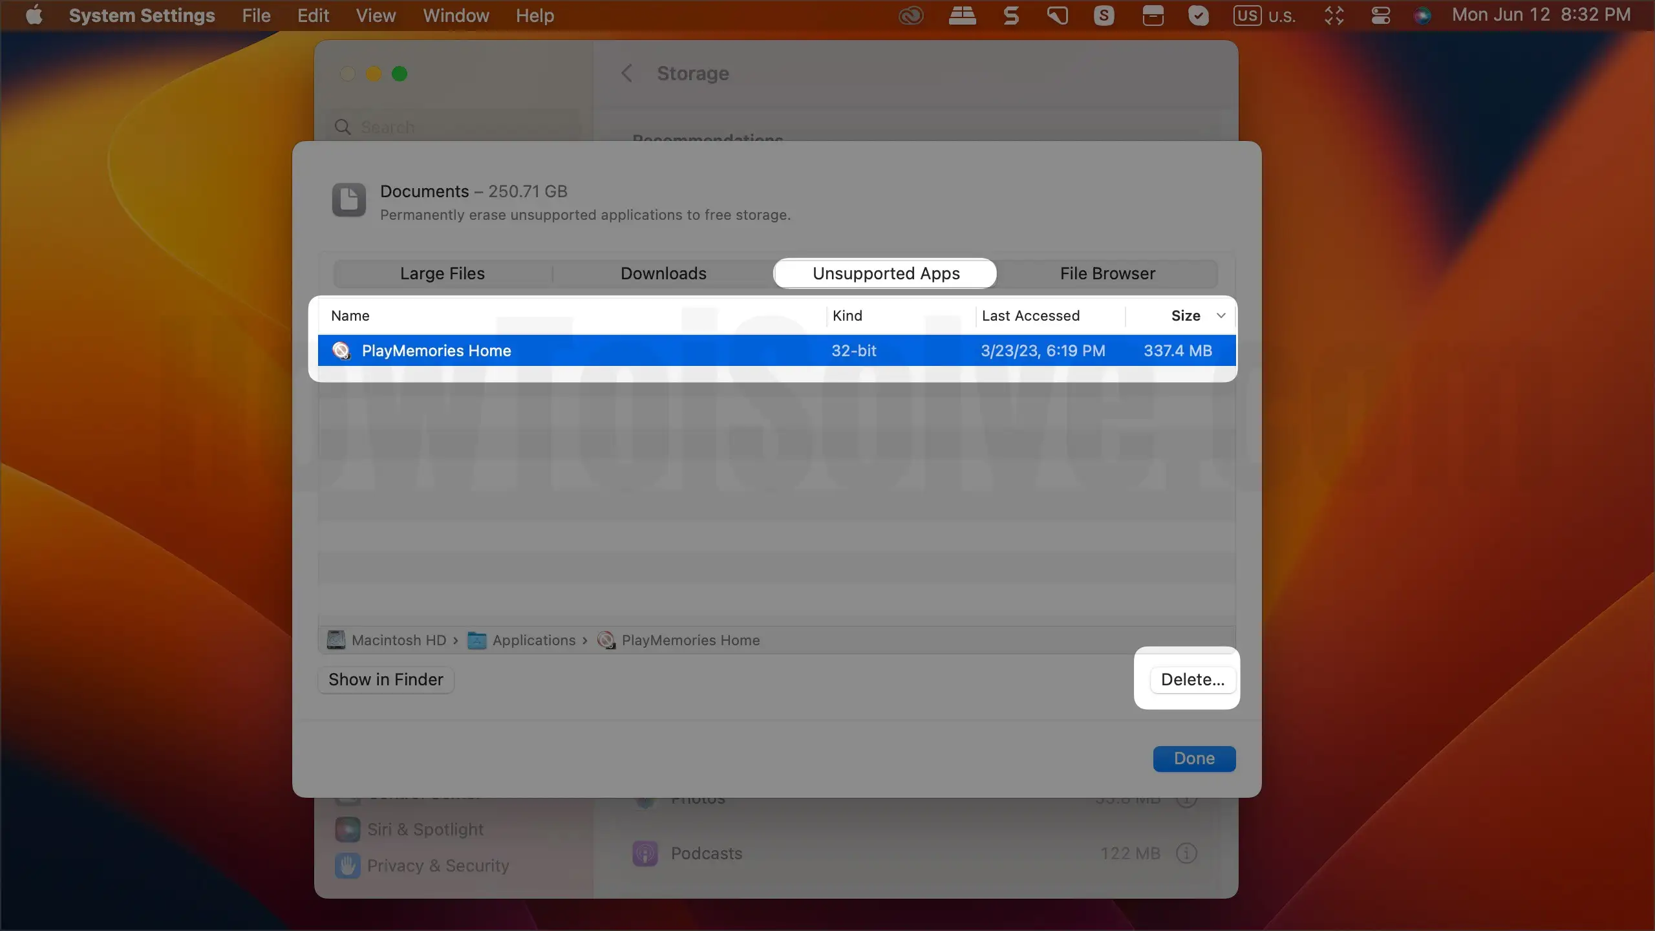This screenshot has width=1655, height=931.
Task: Switch to the File Browser tab
Action: tap(1107, 273)
